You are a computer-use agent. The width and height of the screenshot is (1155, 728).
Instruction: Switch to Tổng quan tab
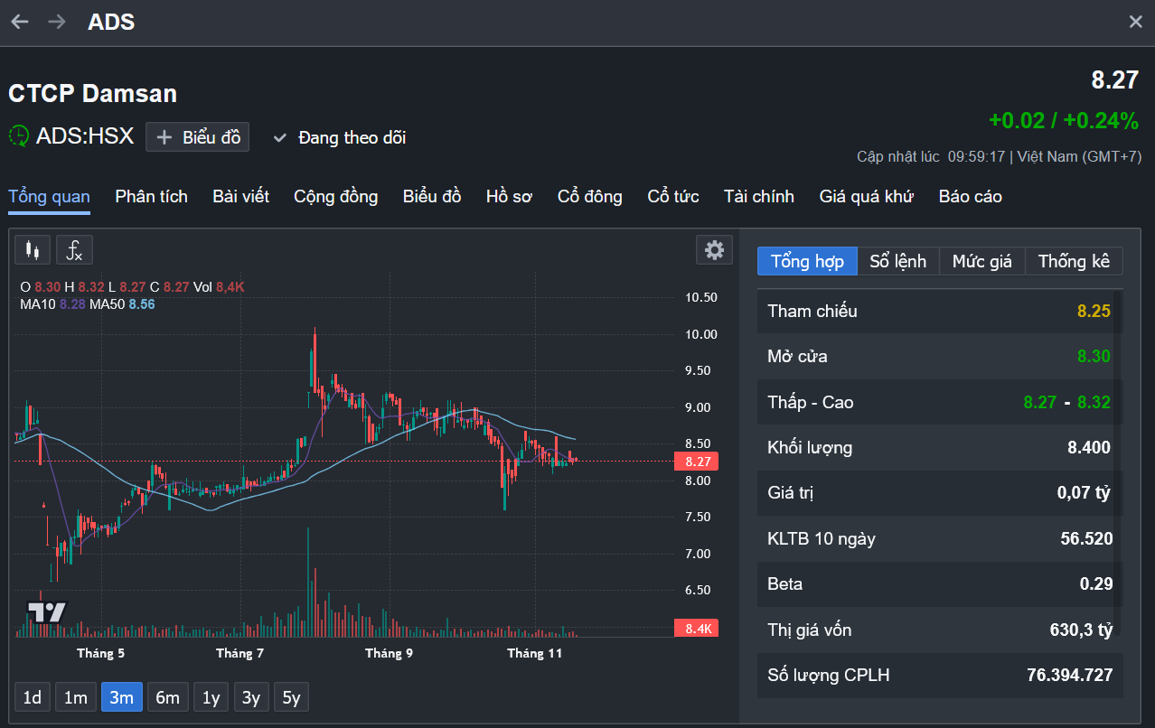tap(49, 196)
